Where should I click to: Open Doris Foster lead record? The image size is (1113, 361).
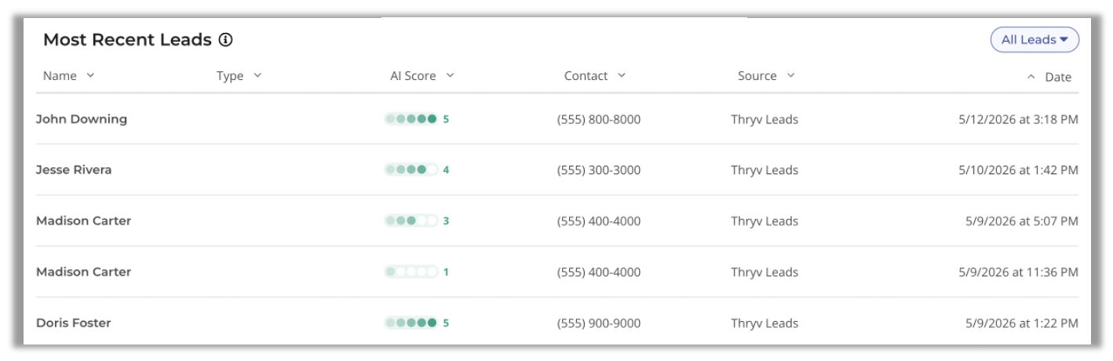pos(74,323)
